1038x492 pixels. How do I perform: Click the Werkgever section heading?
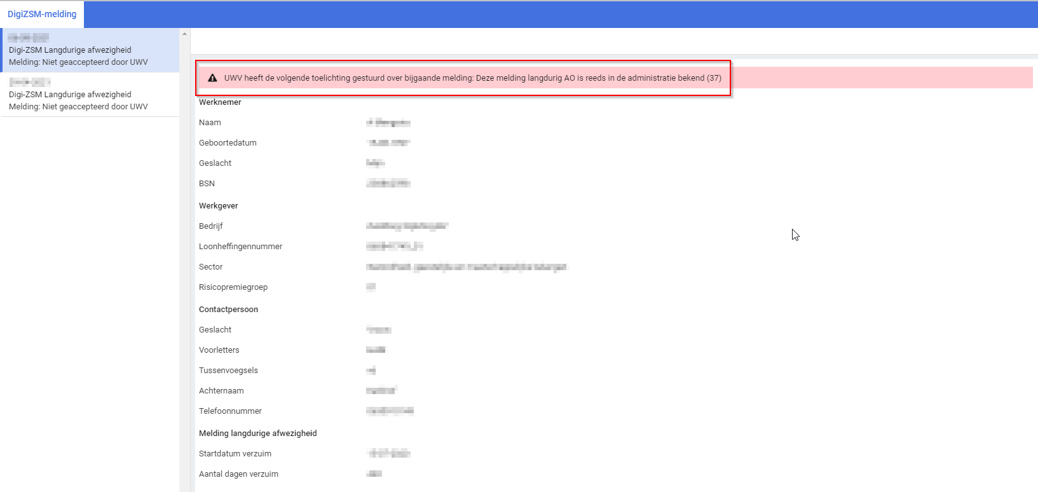click(x=218, y=206)
